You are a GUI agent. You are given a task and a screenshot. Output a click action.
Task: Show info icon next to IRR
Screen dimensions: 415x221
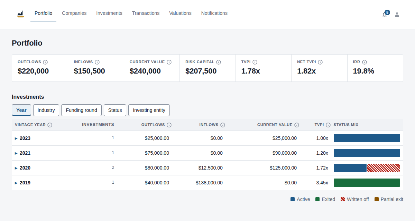(365, 62)
